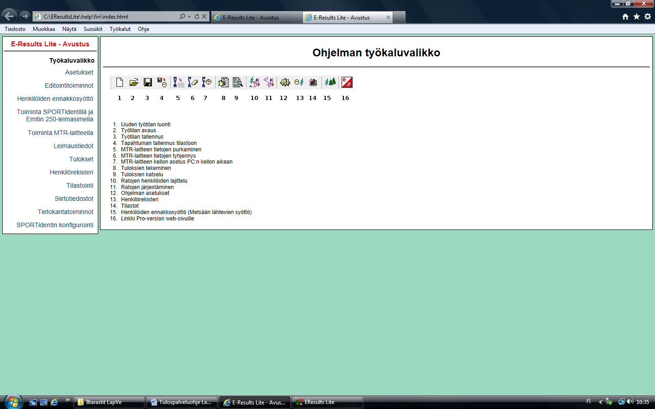Open the browser Home page icon
This screenshot has width=655, height=409.
click(625, 16)
